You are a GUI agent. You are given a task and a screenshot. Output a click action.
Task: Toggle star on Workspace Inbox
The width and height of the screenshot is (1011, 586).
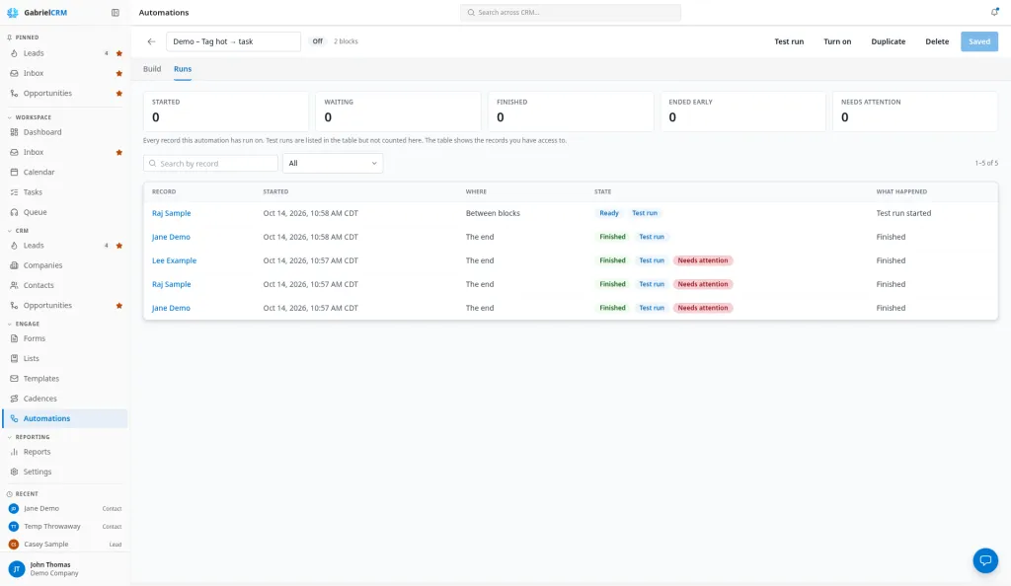119,153
